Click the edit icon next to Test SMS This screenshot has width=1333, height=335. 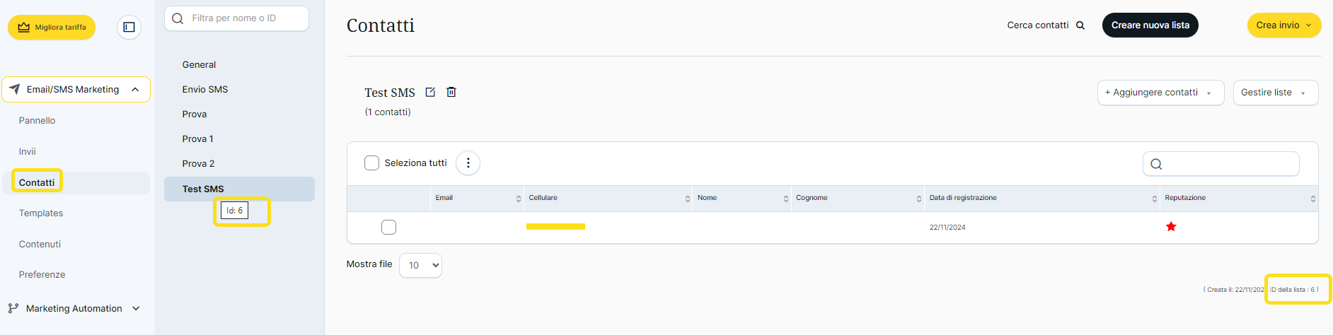(430, 92)
